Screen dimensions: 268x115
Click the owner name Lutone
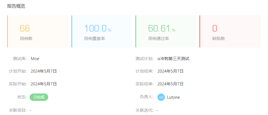pos(173,97)
